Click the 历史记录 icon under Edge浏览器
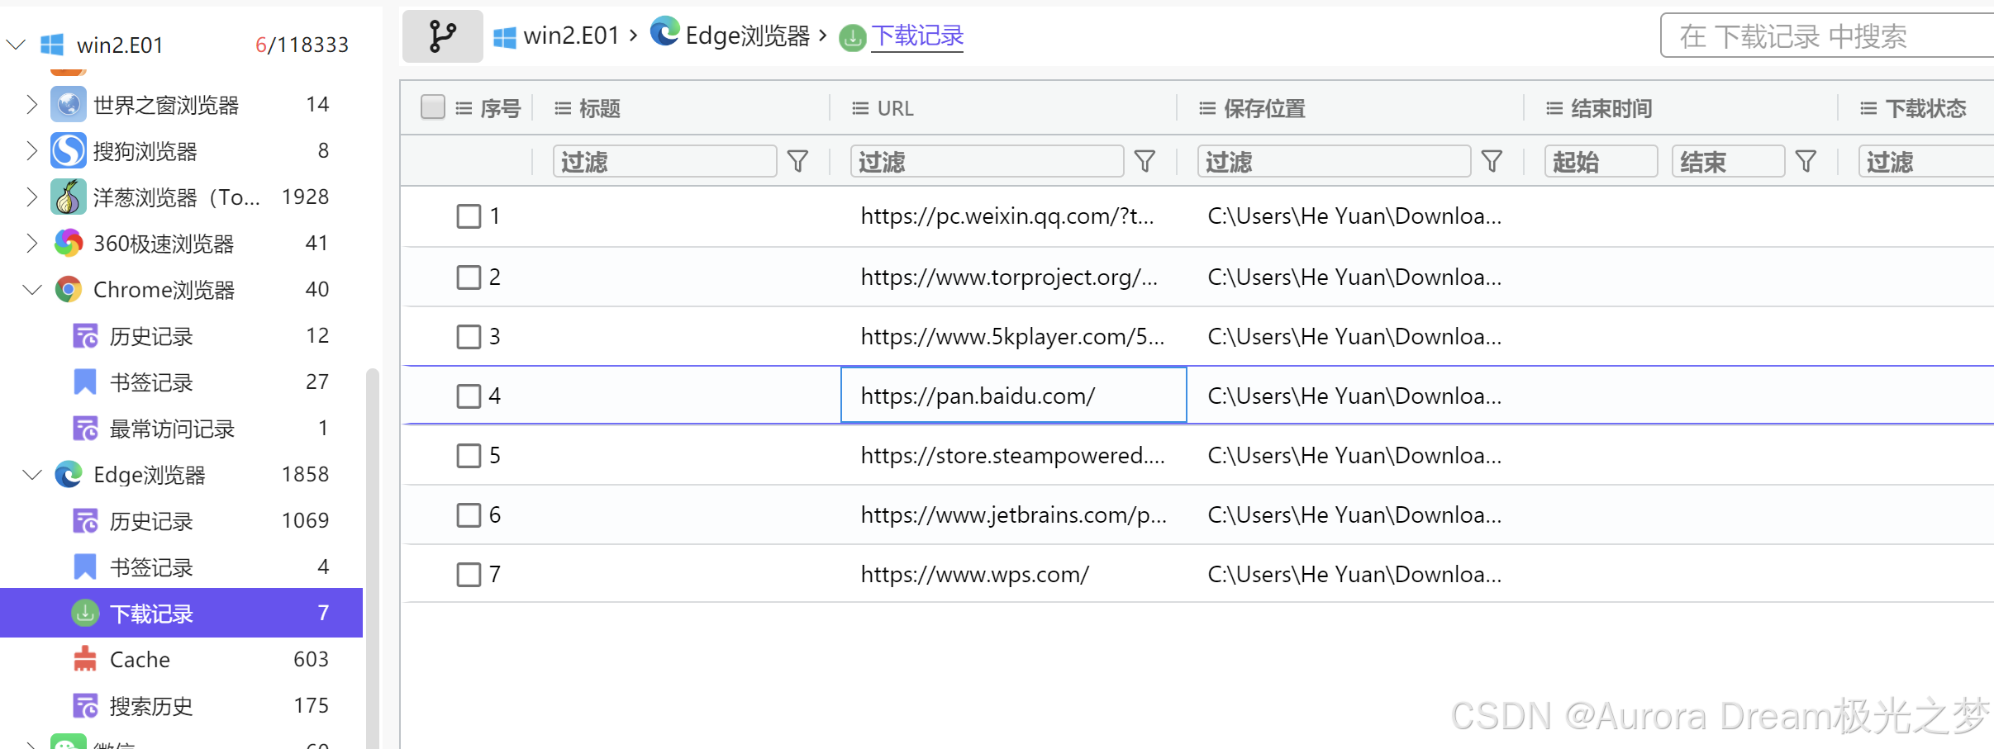Image resolution: width=1994 pixels, height=749 pixels. pyautogui.click(x=85, y=521)
